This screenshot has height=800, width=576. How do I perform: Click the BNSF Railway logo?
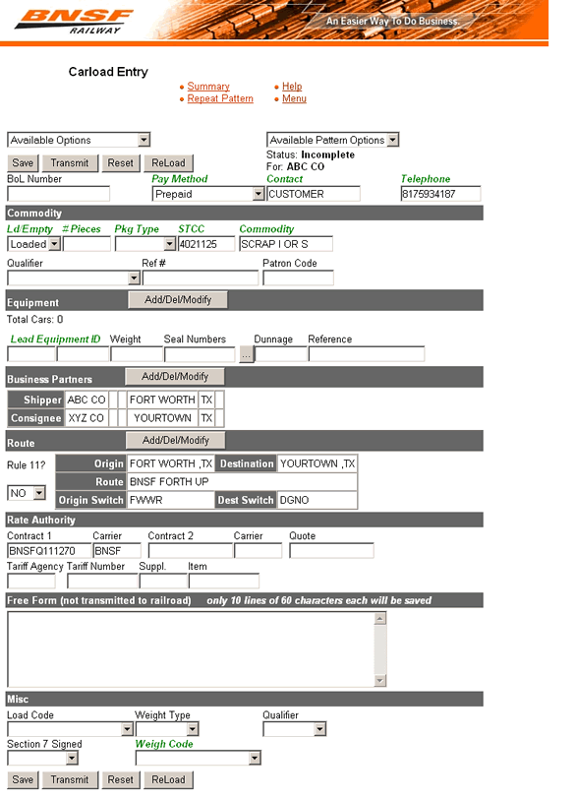74,22
